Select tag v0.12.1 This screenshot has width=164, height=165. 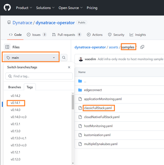point(15,152)
